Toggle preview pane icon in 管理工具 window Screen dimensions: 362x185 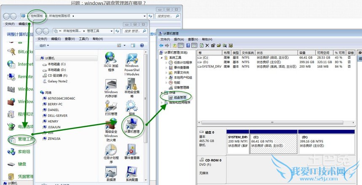133,45
